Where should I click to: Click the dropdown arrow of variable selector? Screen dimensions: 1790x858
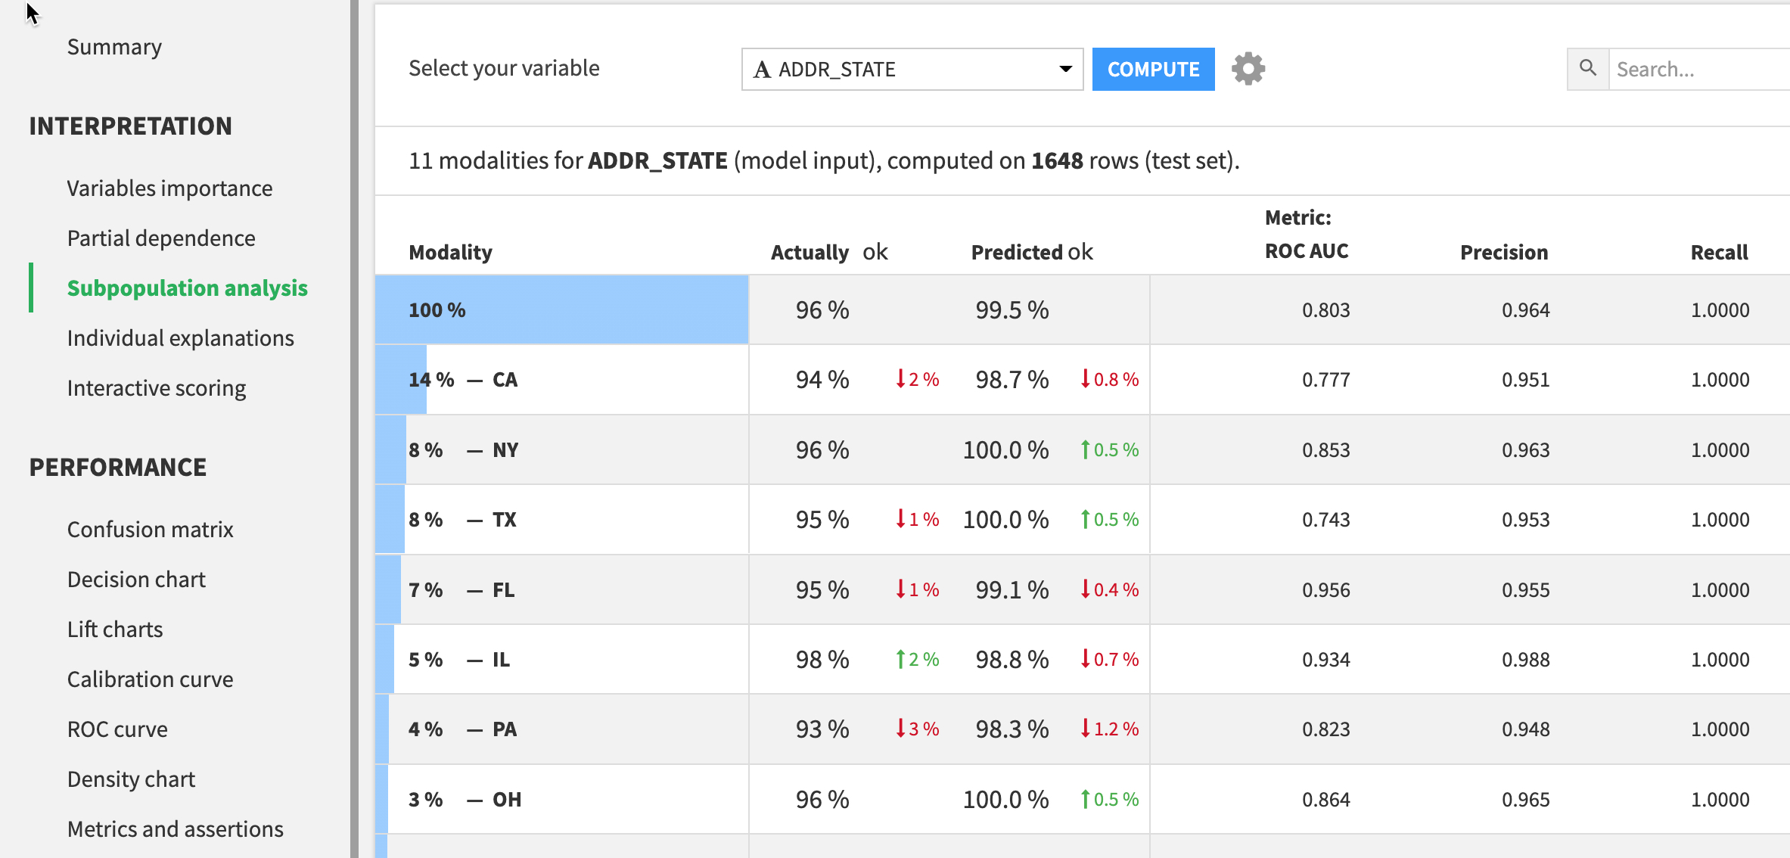tap(1065, 69)
